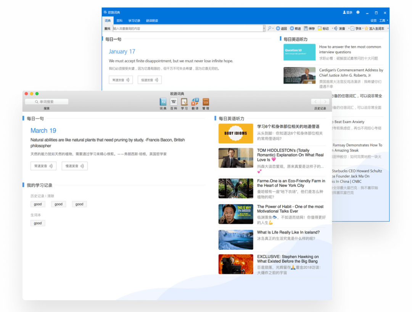Open Cardigan's Commencement Address thumbnail

coord(299,76)
